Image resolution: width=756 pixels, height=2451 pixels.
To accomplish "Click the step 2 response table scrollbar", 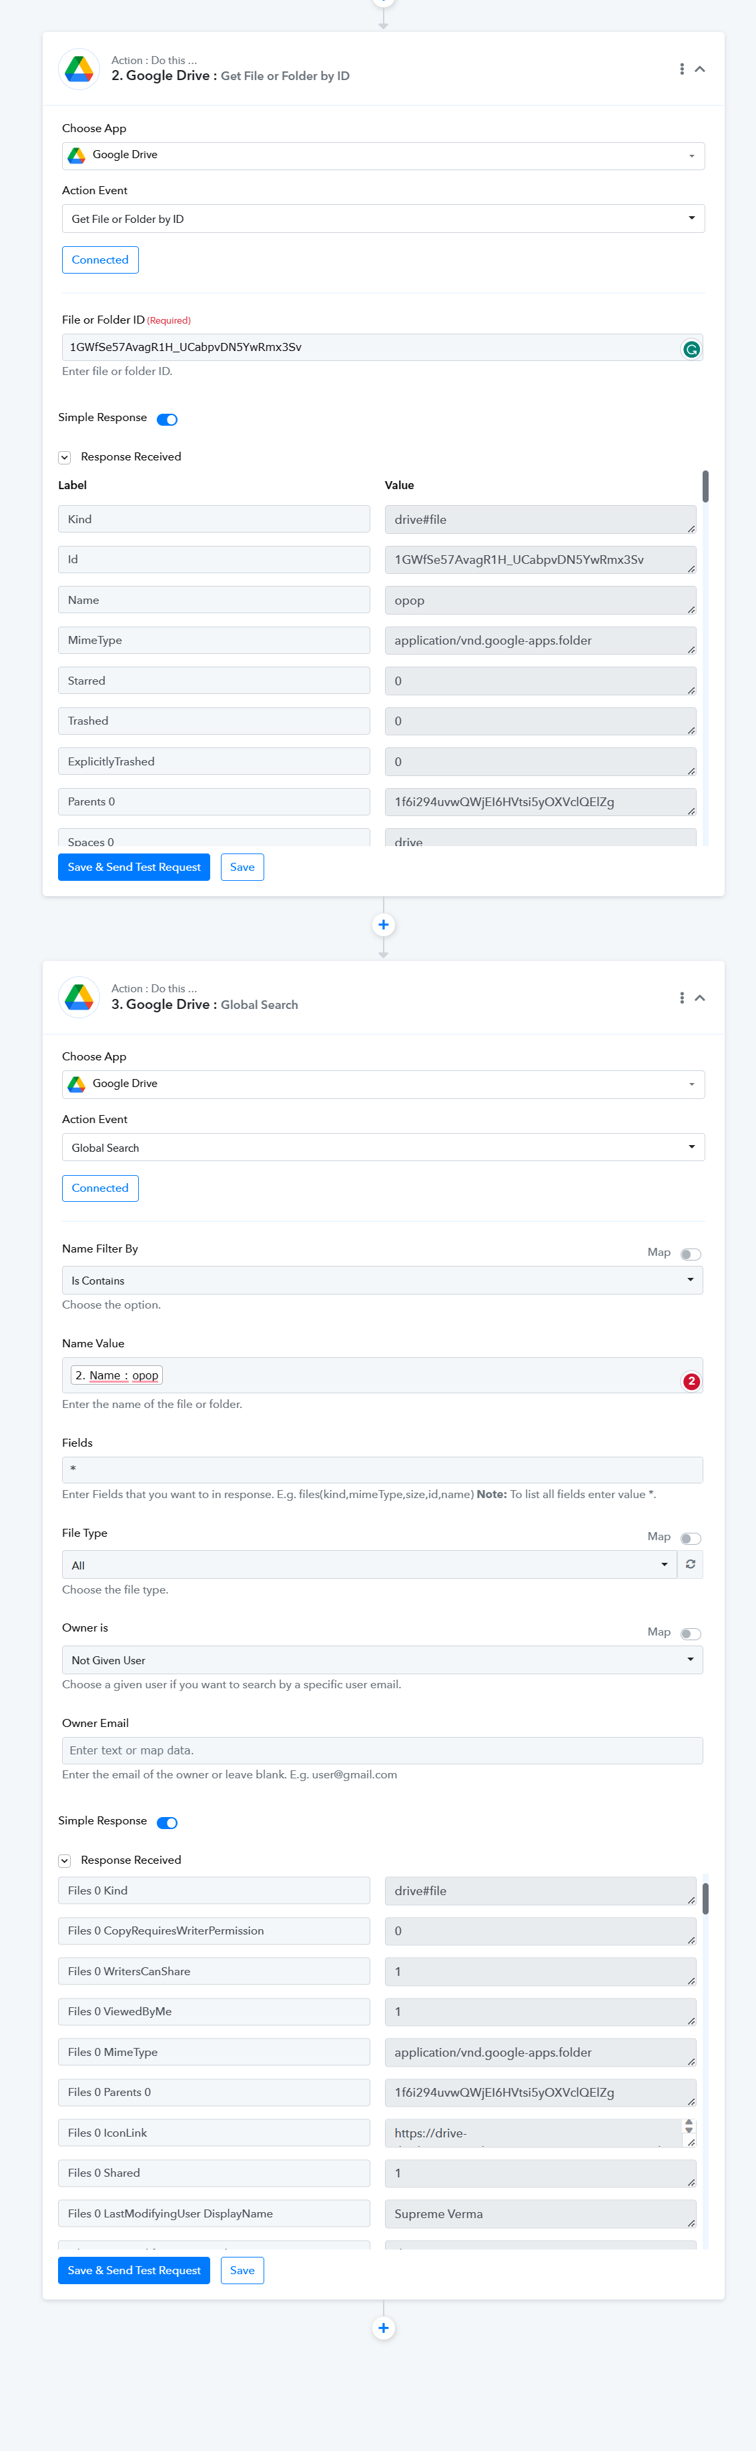I will (x=705, y=486).
